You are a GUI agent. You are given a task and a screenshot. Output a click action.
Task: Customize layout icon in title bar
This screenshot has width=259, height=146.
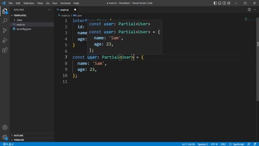[229, 3]
